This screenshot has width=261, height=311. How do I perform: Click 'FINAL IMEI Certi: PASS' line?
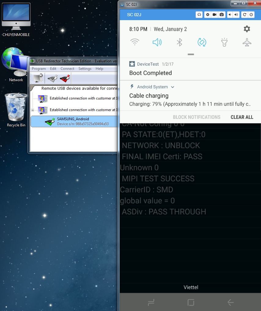162,157
